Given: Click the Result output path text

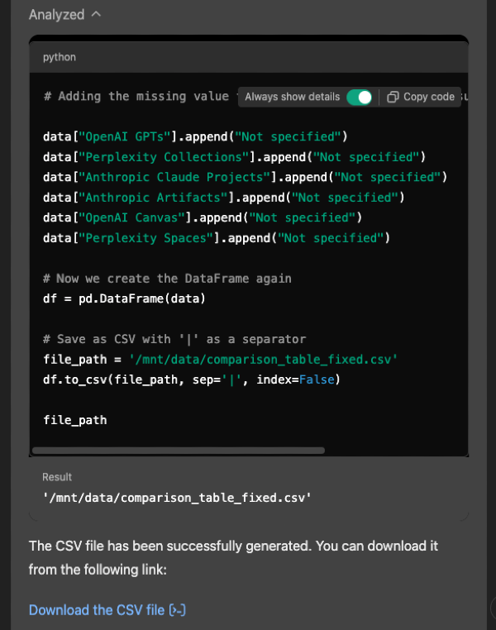Looking at the screenshot, I should point(177,497).
